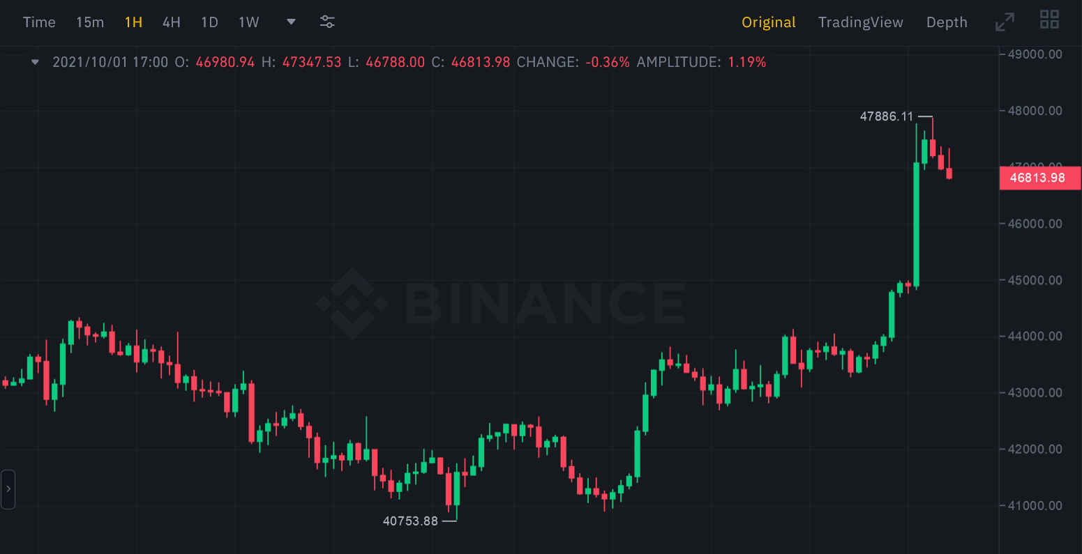1082x554 pixels.
Task: Open the multi-chart grid layout icon
Action: pyautogui.click(x=1049, y=20)
